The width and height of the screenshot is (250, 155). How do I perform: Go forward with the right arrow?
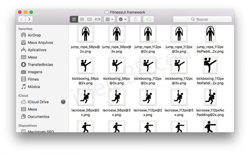pos(29,19)
